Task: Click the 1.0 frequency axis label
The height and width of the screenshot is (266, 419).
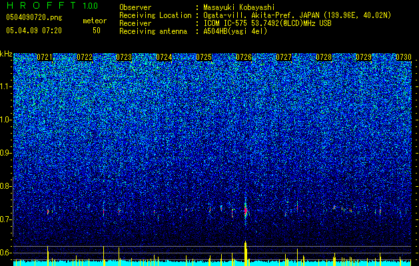Action: click(6, 120)
